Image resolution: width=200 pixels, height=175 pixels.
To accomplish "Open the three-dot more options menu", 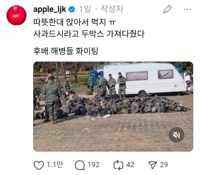I will coord(187,9).
